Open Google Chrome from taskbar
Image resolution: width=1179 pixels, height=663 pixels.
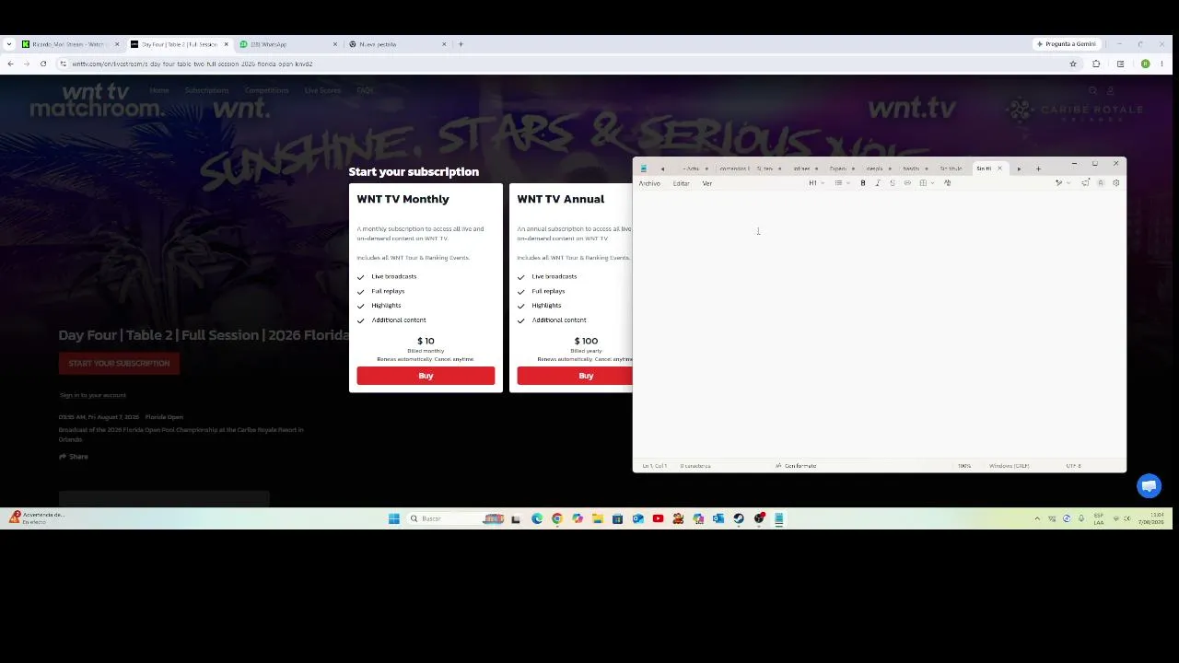pyautogui.click(x=557, y=518)
